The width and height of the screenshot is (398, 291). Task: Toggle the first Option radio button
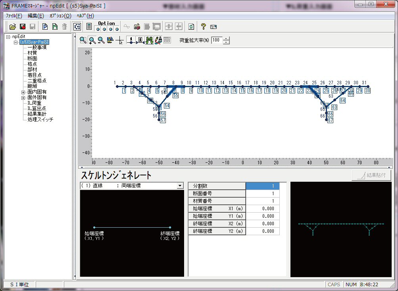pos(98,29)
